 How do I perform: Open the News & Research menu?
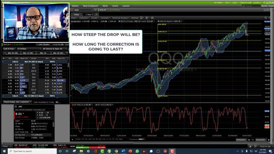[x=90, y=6]
